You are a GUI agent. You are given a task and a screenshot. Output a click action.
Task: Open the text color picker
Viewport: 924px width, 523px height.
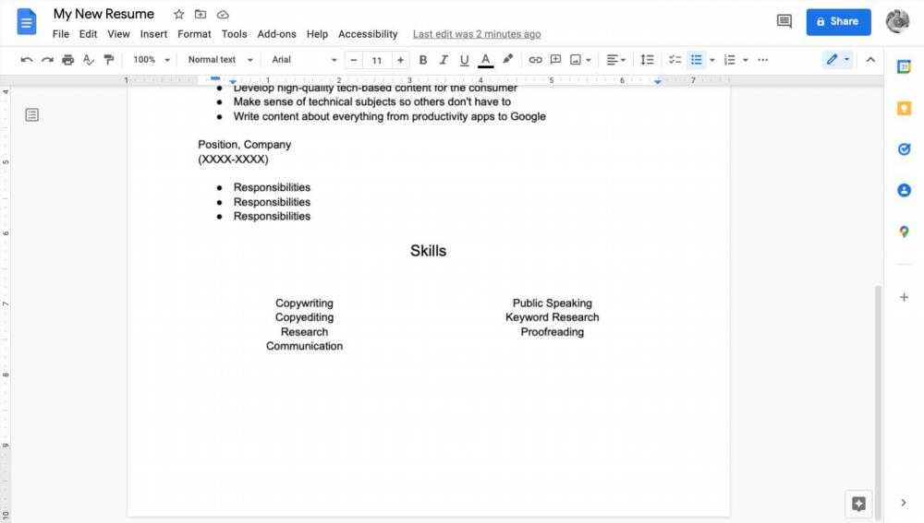point(486,60)
